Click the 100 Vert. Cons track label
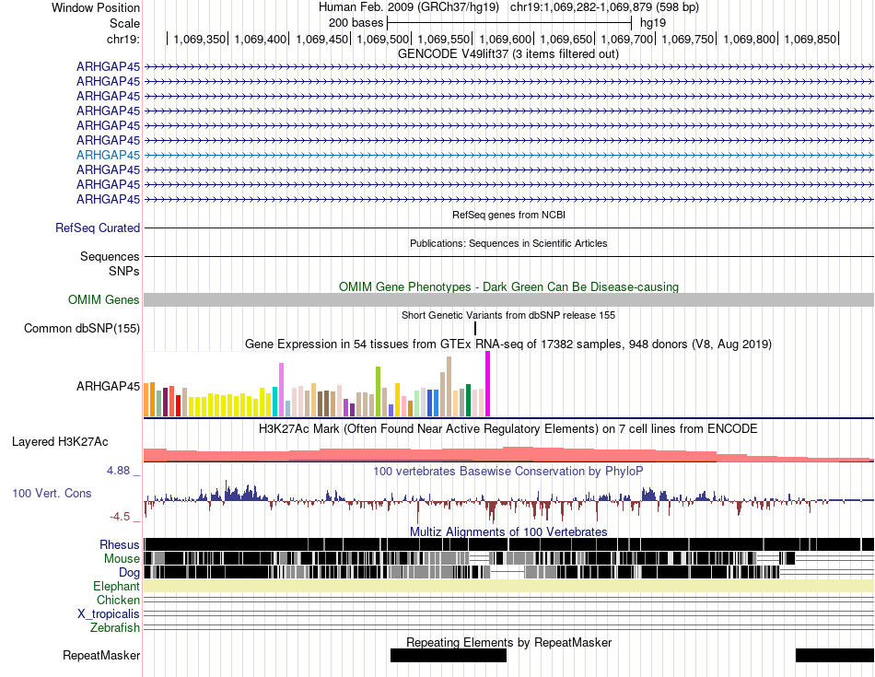Screen dimensions: 875x677 tap(52, 494)
